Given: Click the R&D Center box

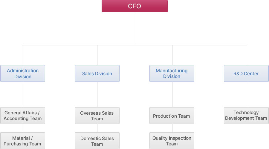Looking at the screenshot, I should click(x=246, y=73).
